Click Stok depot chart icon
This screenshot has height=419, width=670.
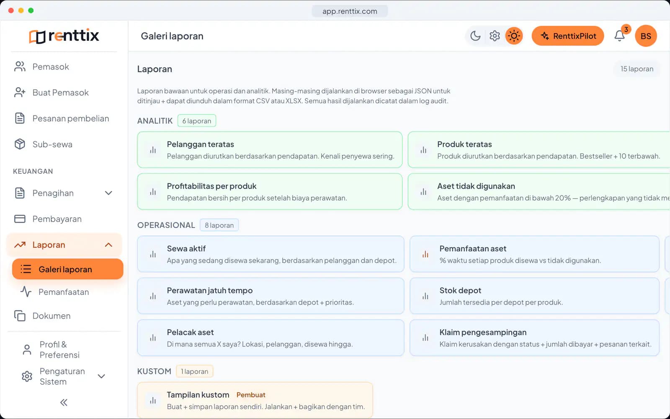click(x=425, y=296)
